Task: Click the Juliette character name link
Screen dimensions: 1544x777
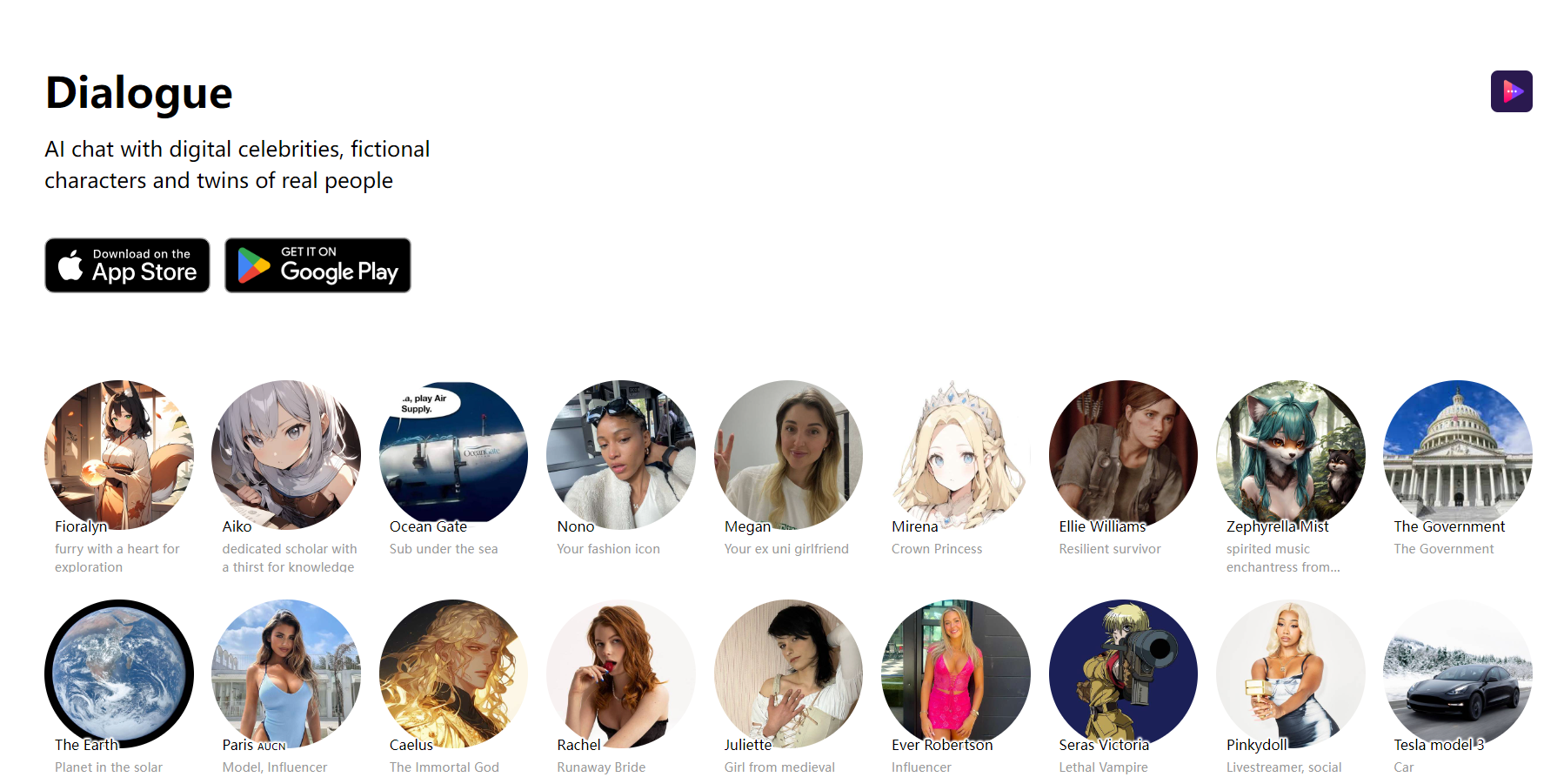Action: (748, 745)
